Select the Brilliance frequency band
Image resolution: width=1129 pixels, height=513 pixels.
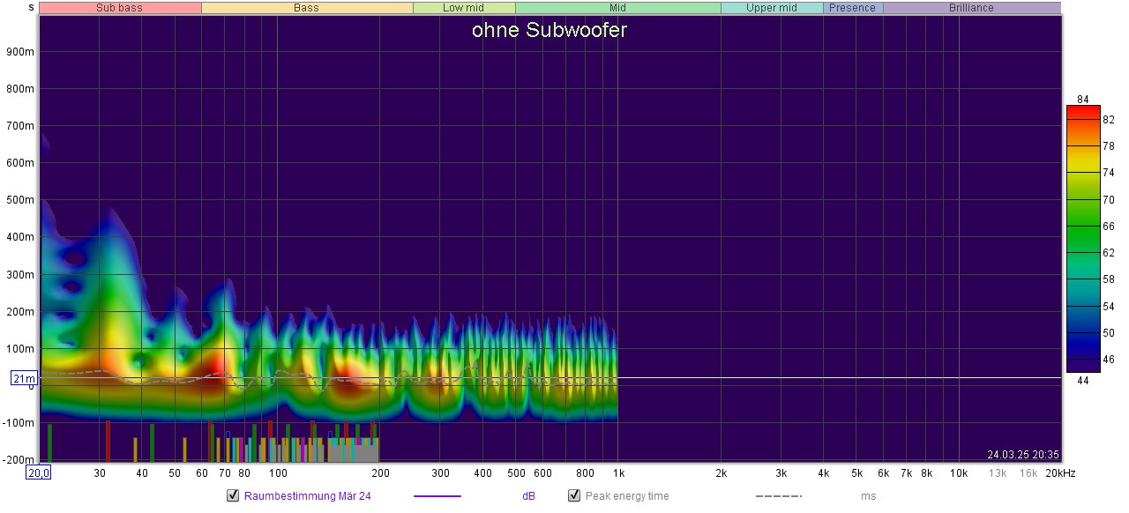(x=971, y=8)
